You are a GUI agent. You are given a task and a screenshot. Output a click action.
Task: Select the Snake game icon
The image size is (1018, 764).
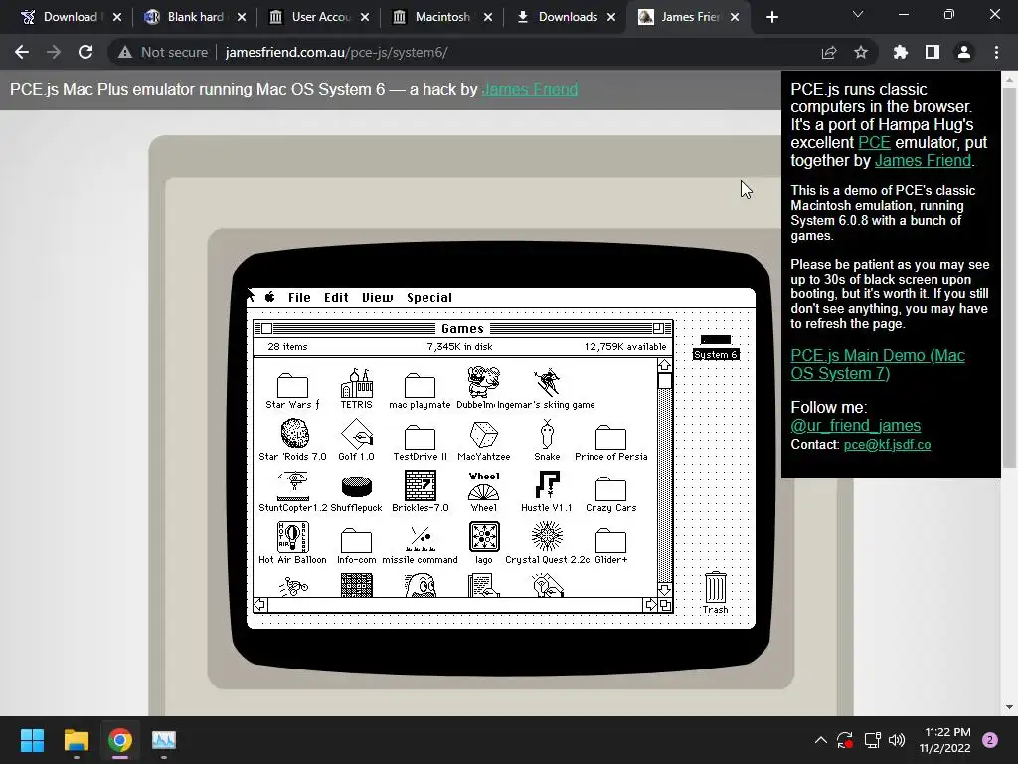(547, 434)
